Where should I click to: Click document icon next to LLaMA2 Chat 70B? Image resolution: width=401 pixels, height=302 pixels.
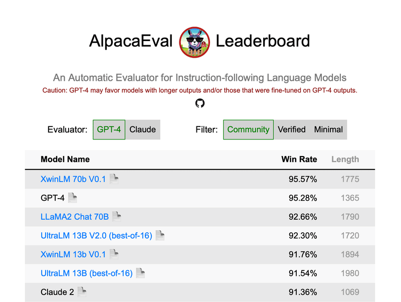117,217
